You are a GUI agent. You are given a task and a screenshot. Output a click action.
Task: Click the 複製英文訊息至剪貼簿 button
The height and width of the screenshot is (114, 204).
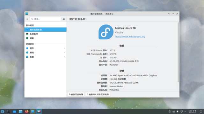tap(98, 94)
